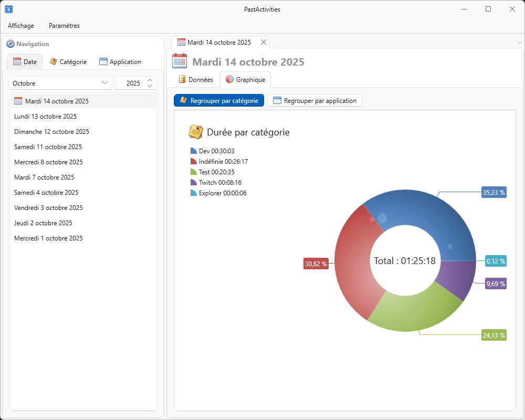
Task: Click the PastActivities app icon in title bar
Action: point(9,9)
